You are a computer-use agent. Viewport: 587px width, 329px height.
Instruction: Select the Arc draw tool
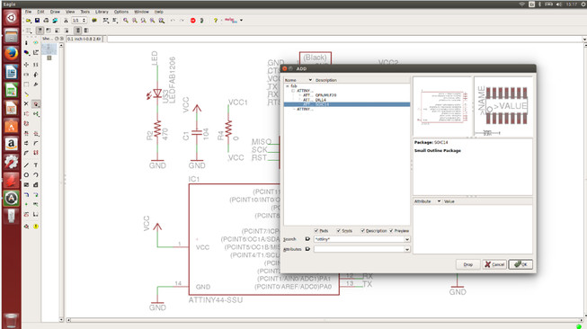(36, 174)
